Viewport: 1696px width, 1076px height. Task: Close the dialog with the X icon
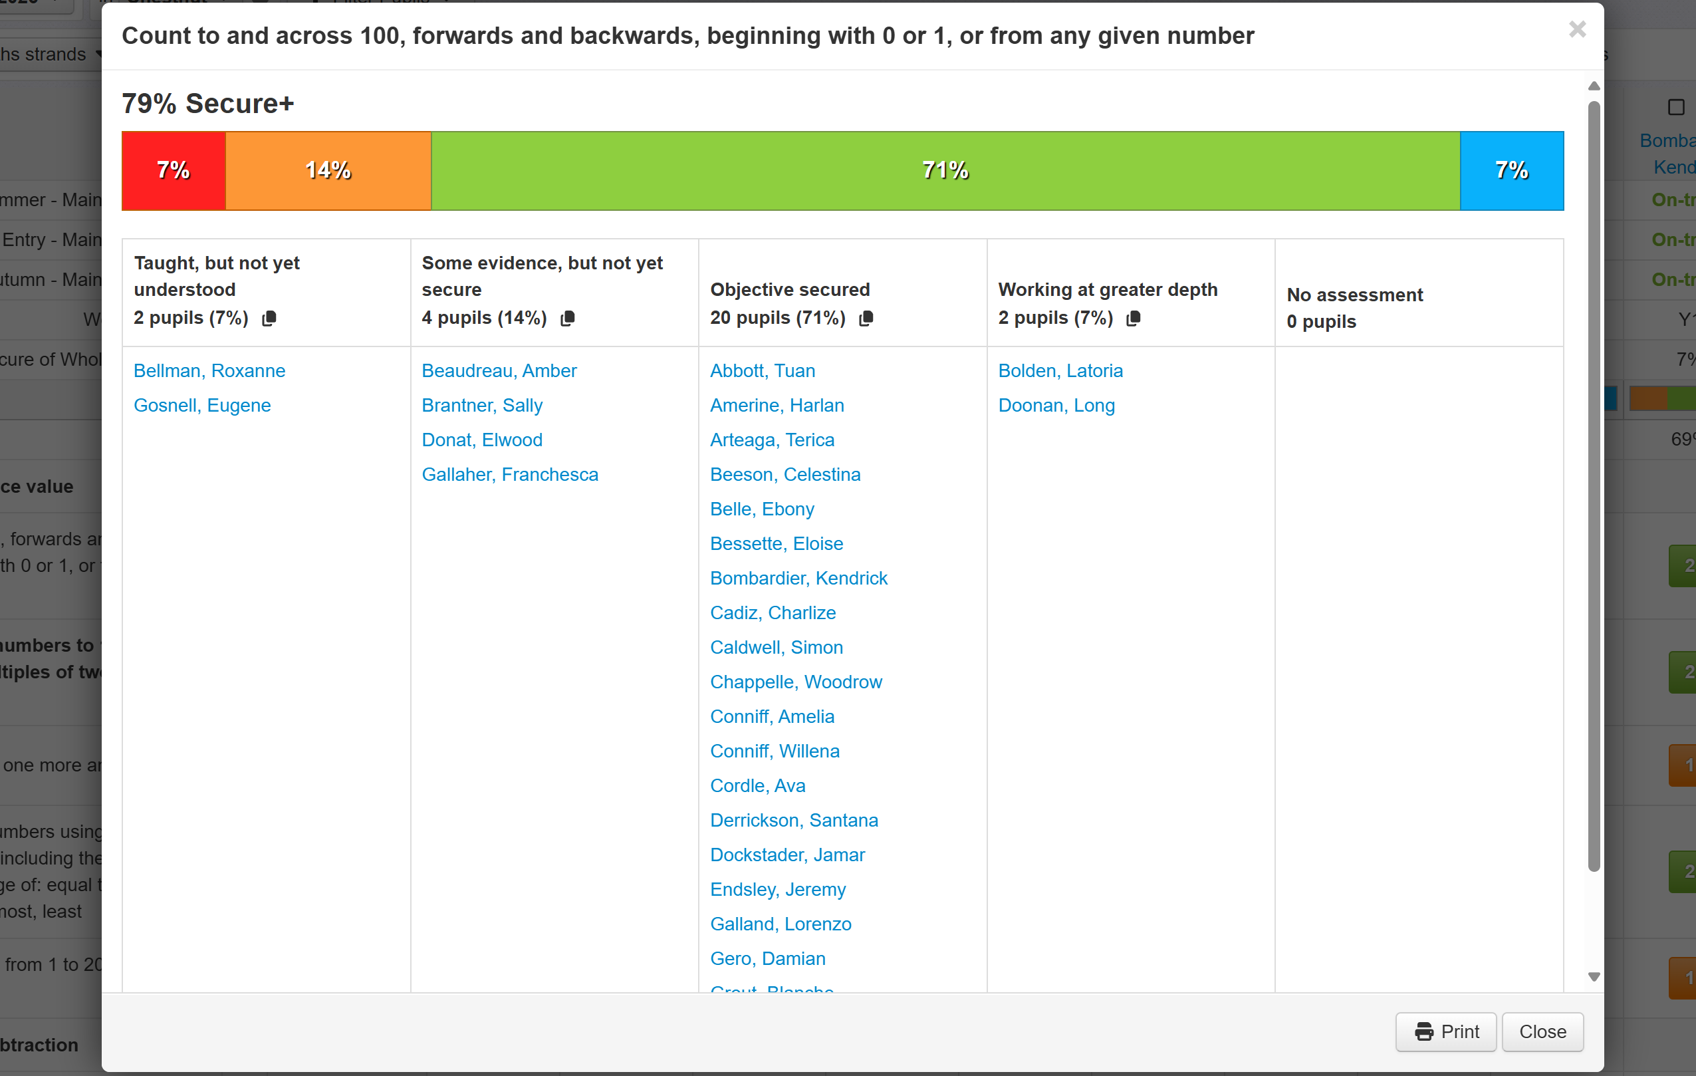(1577, 30)
